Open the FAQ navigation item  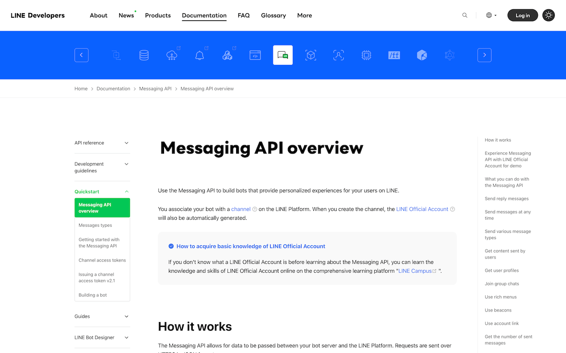click(x=244, y=15)
